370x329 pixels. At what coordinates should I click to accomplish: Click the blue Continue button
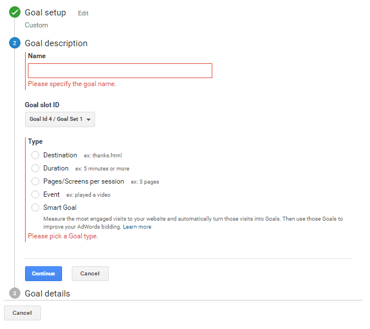43,274
